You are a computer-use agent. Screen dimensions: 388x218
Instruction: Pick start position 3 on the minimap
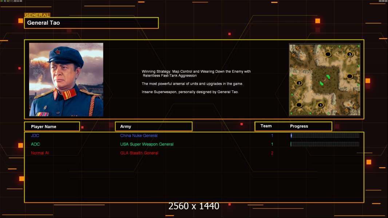tap(350, 54)
